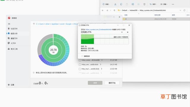Check the https_ww…eddb.blob 24.25 MB row checkbox

[x=80, y=65]
